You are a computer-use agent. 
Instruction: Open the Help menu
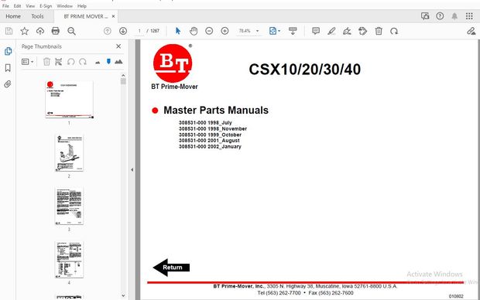tap(82, 6)
